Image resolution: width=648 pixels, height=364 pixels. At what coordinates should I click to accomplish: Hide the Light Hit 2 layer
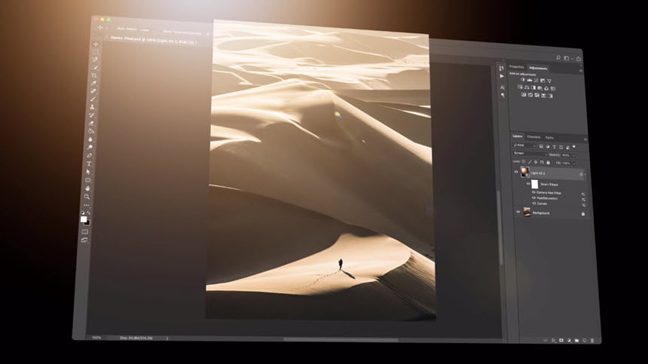[x=516, y=172]
